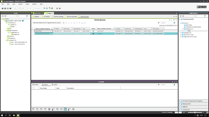Collapse the Project root node in PLANT

(2, 19)
